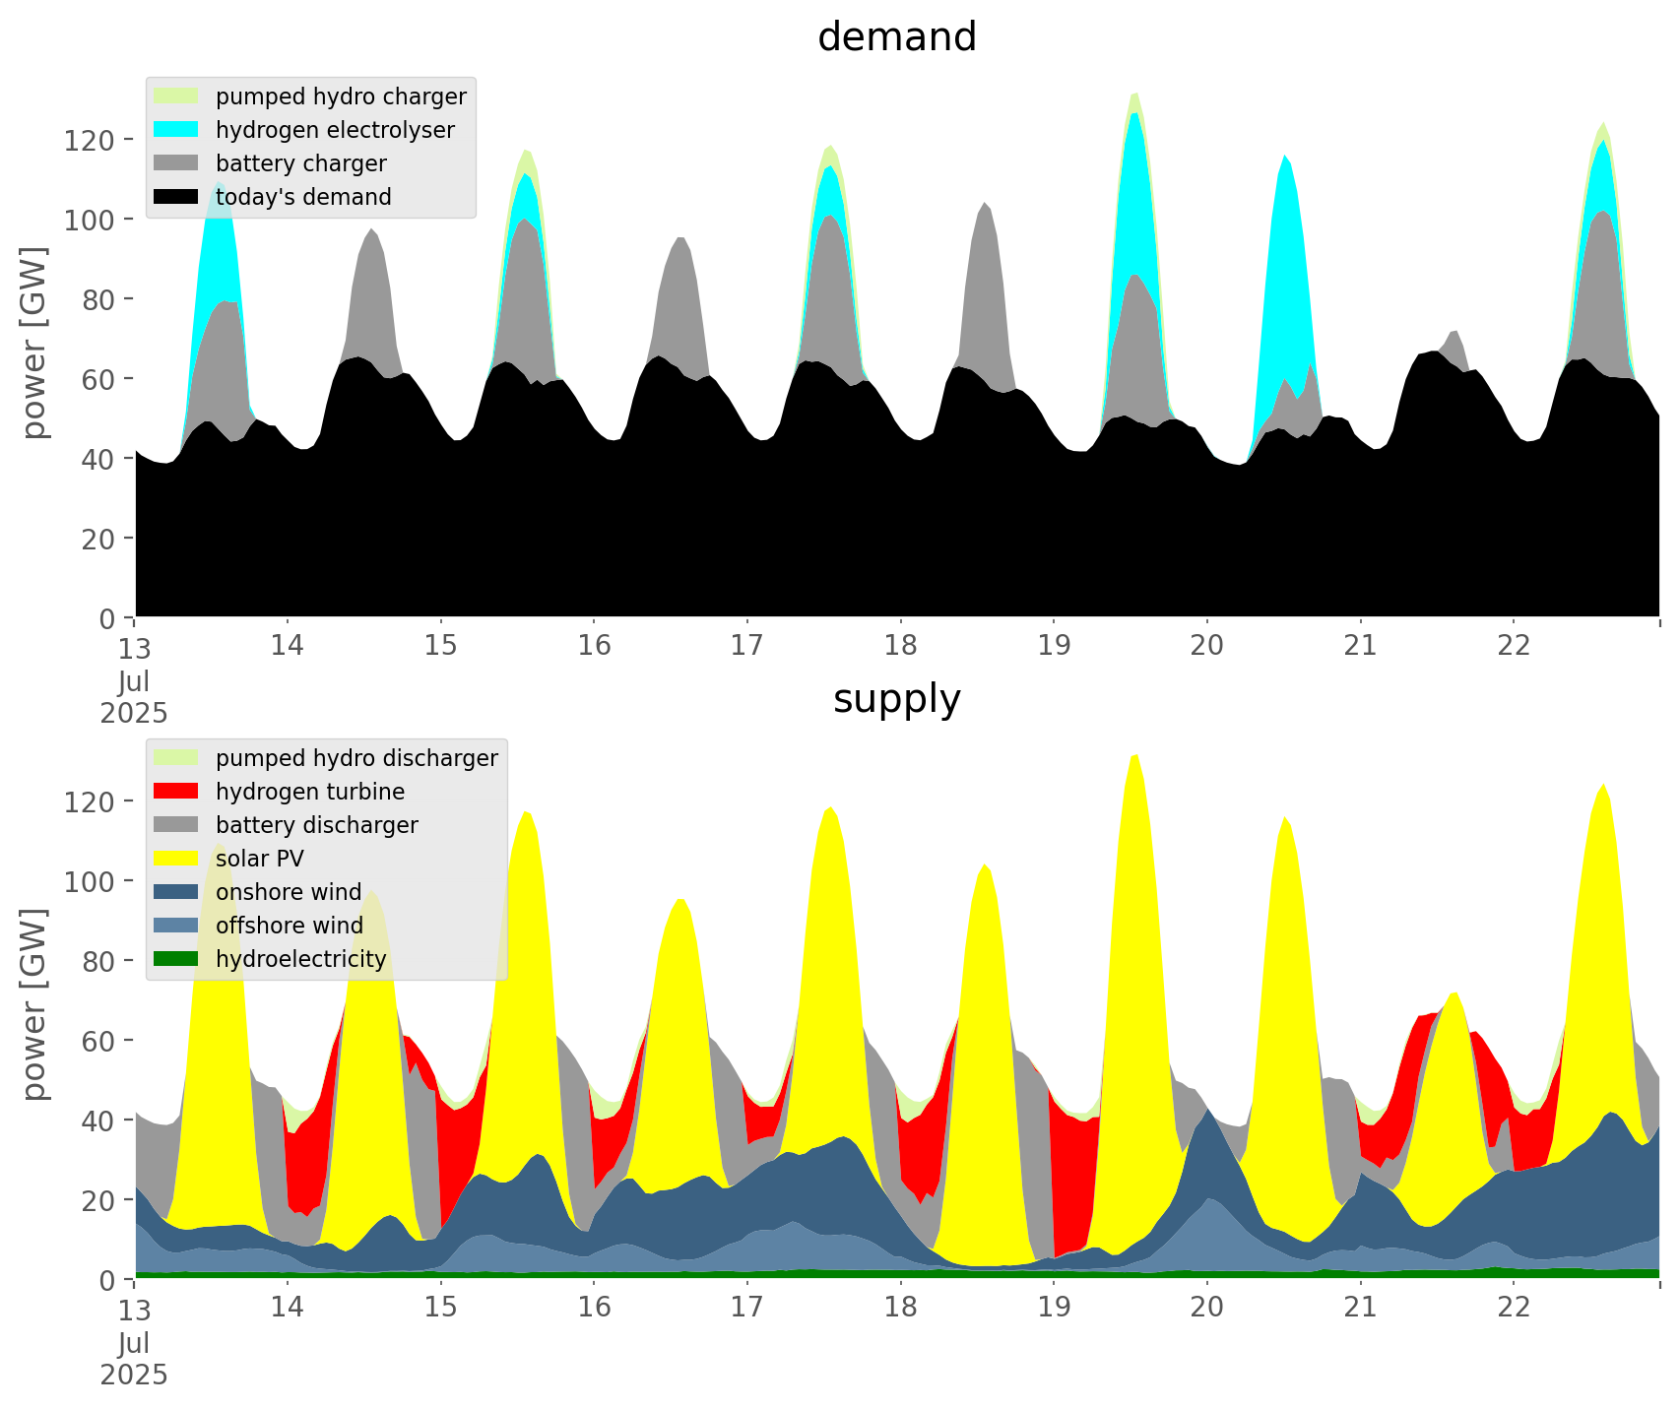Click the "supply" chart title
This screenshot has width=1680, height=1409.
[896, 699]
